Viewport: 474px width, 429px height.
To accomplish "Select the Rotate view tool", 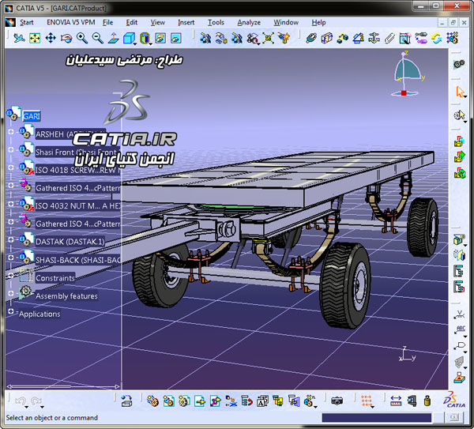I will point(66,39).
